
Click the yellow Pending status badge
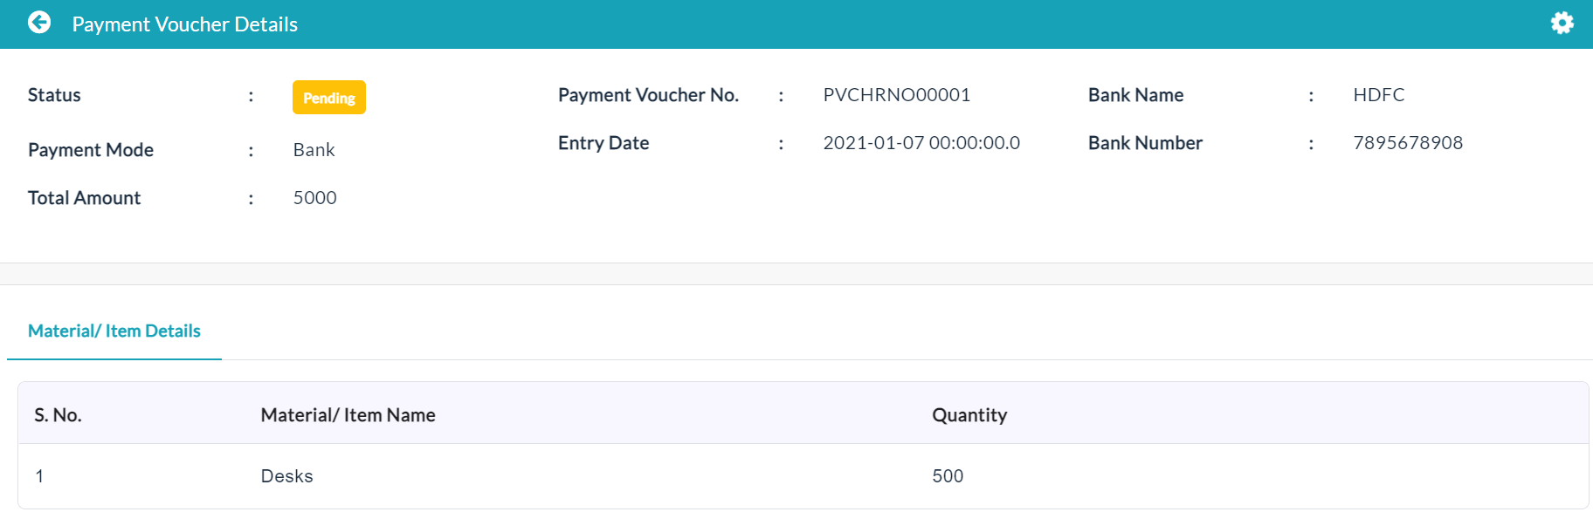(329, 98)
